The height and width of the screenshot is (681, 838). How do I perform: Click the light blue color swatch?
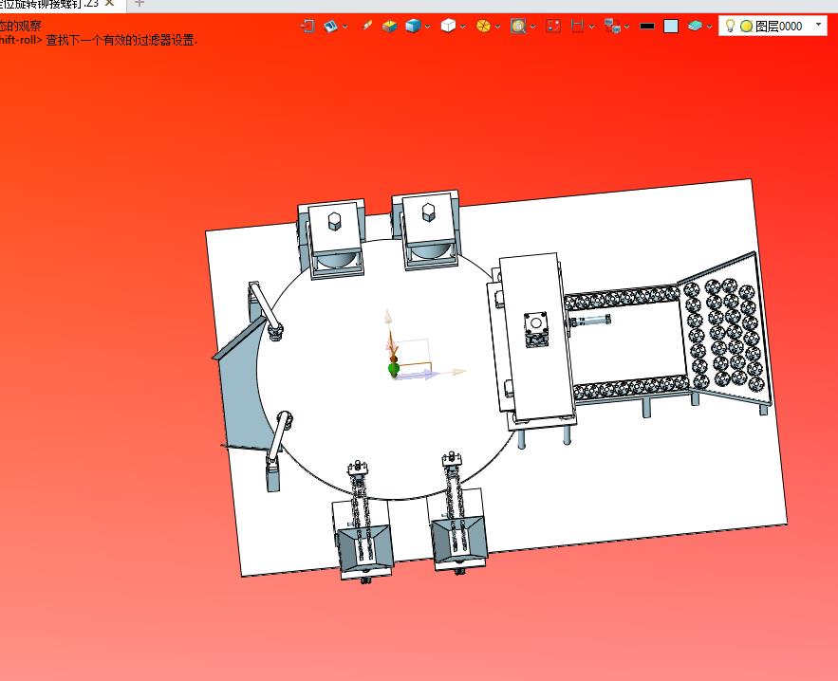click(x=671, y=27)
